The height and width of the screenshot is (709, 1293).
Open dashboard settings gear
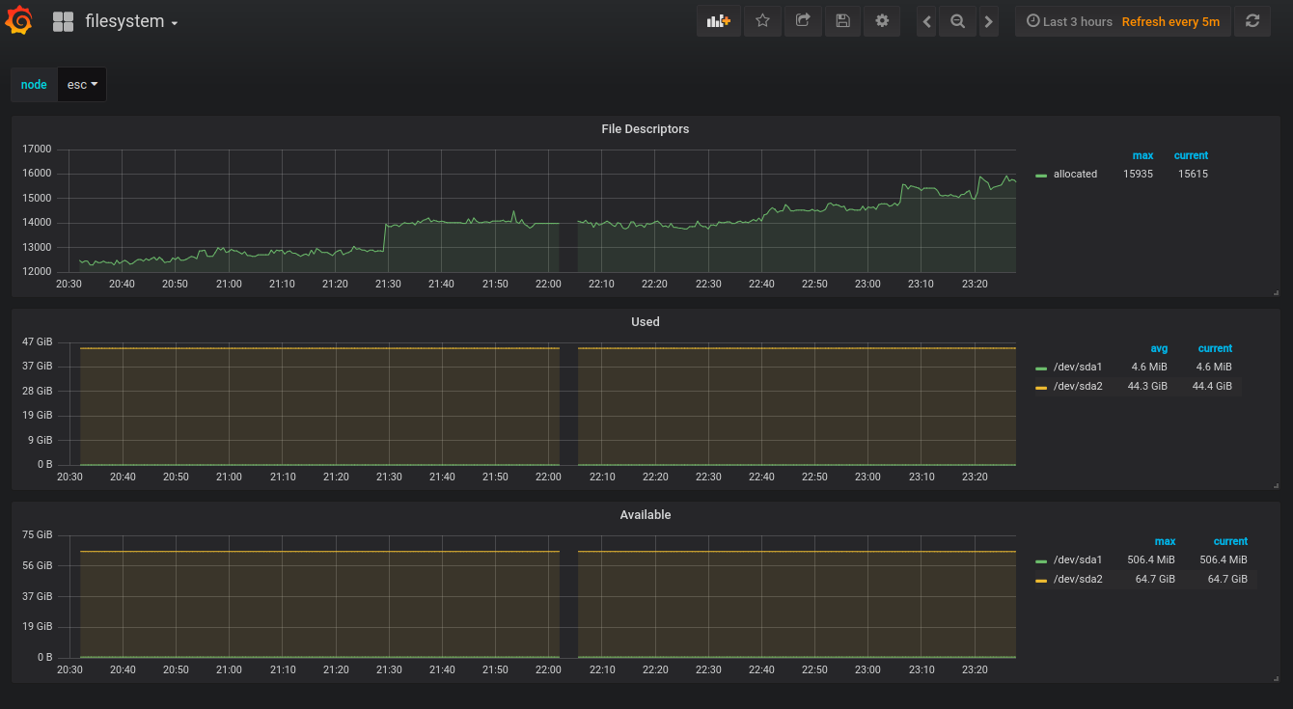[x=882, y=21]
